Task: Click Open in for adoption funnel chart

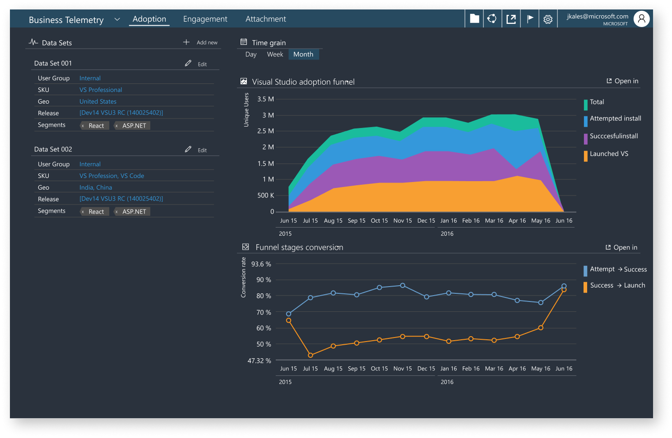Action: point(622,81)
